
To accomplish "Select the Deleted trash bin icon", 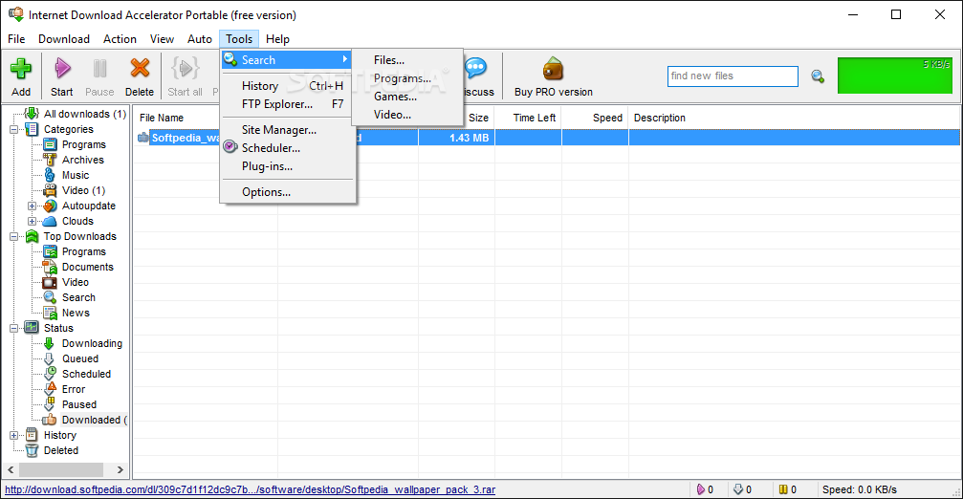I will pyautogui.click(x=32, y=450).
